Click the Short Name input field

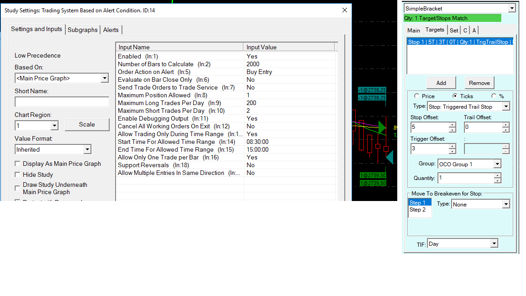62,102
